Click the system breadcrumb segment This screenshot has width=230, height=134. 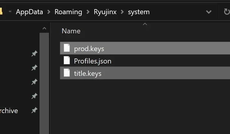139,12
